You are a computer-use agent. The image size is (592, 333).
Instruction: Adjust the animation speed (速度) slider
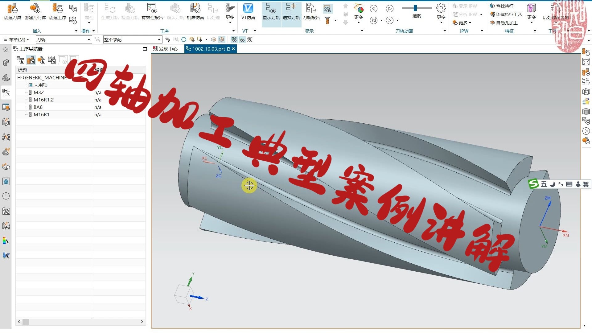(x=415, y=8)
